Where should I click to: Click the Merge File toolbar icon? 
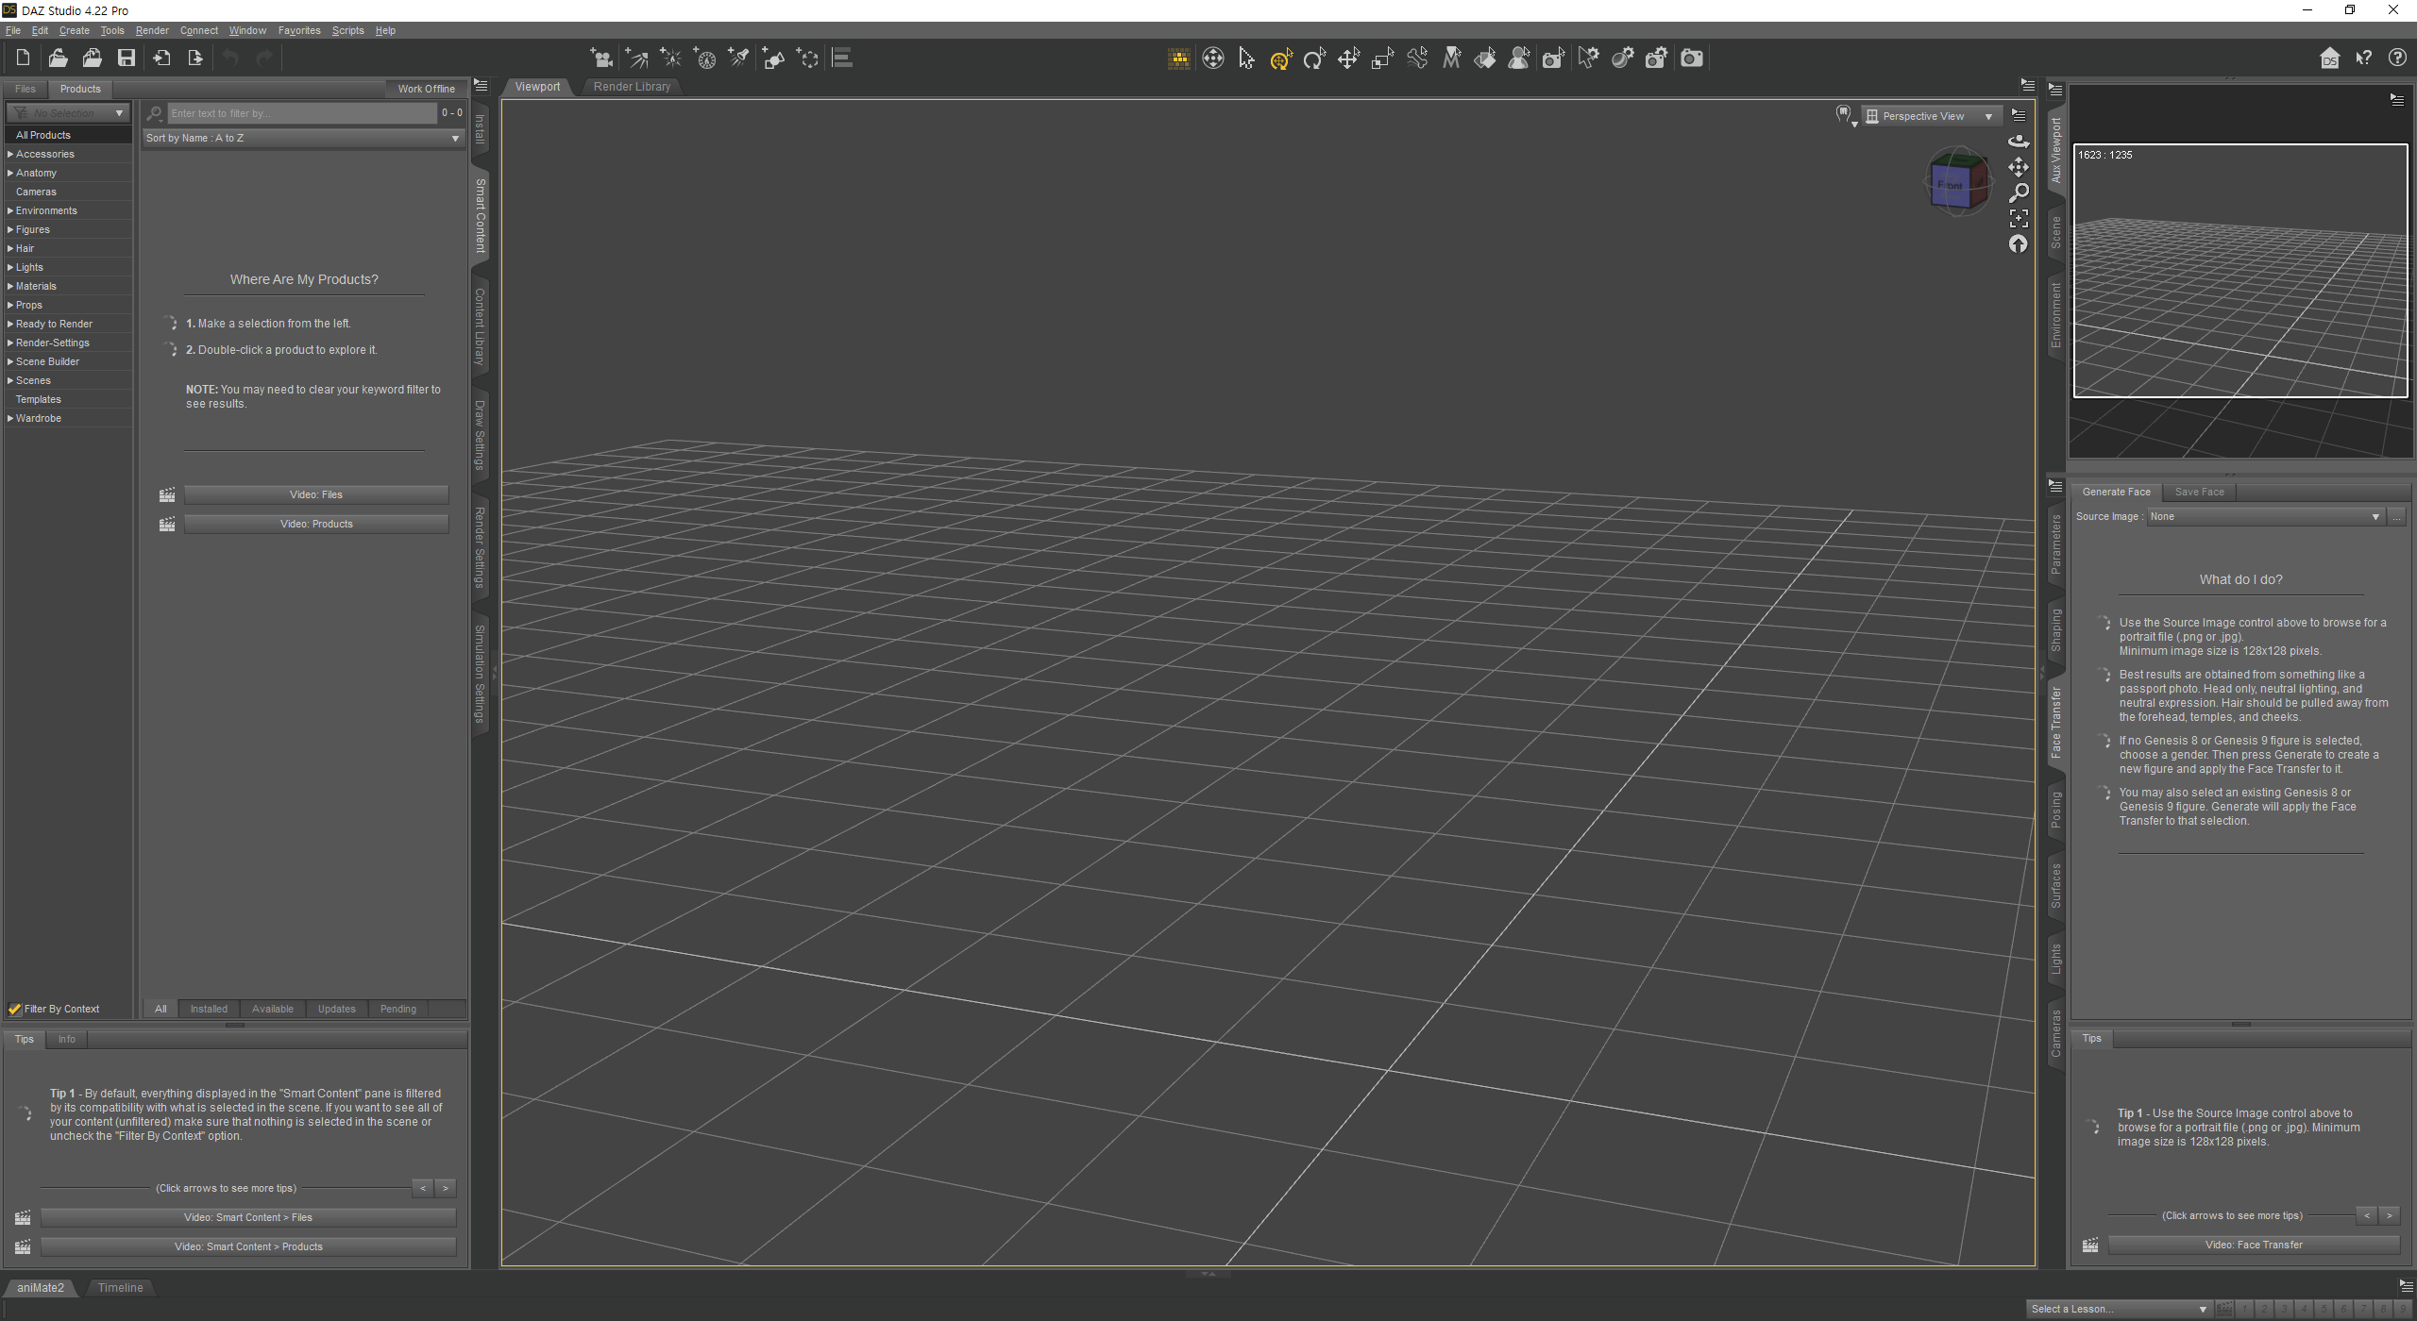pos(93,59)
